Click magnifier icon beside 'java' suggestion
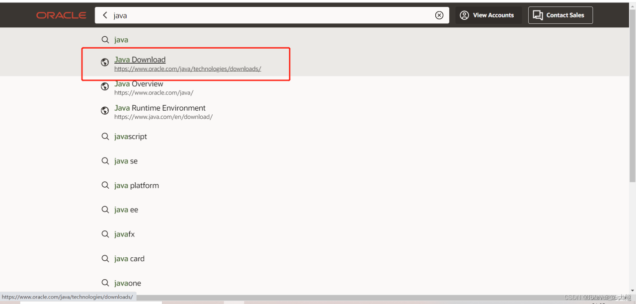The width and height of the screenshot is (636, 304). (x=105, y=40)
